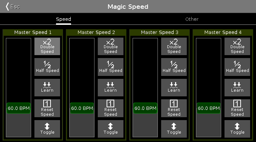256x142 pixels.
Task: Click Learn under Master Speed 1
Action: pos(47,88)
